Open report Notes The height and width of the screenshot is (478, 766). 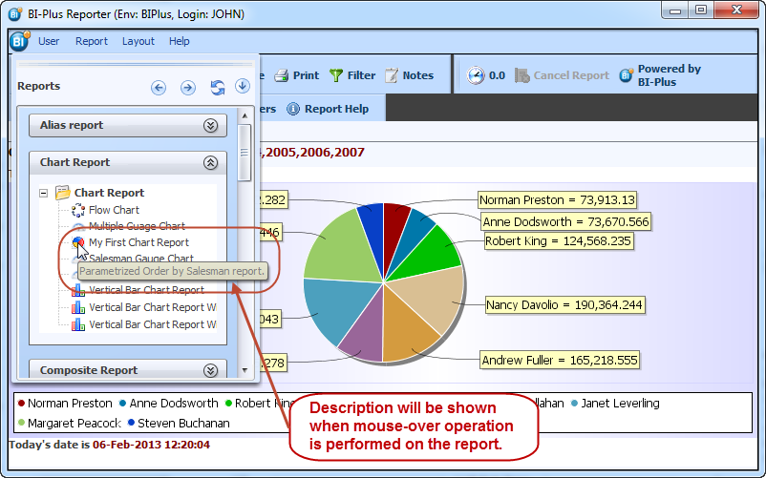click(x=409, y=75)
